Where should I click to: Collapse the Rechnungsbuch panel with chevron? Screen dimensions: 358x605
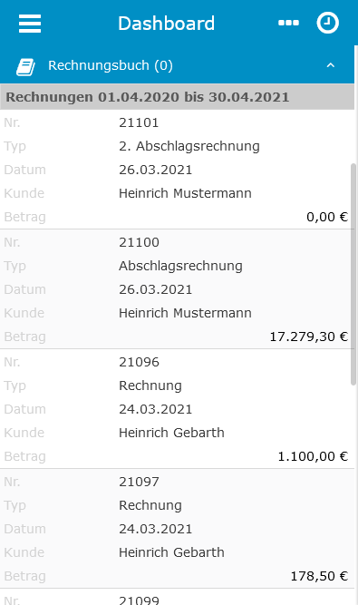(x=330, y=65)
